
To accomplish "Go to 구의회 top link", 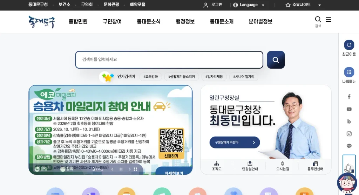I will 87,5.
